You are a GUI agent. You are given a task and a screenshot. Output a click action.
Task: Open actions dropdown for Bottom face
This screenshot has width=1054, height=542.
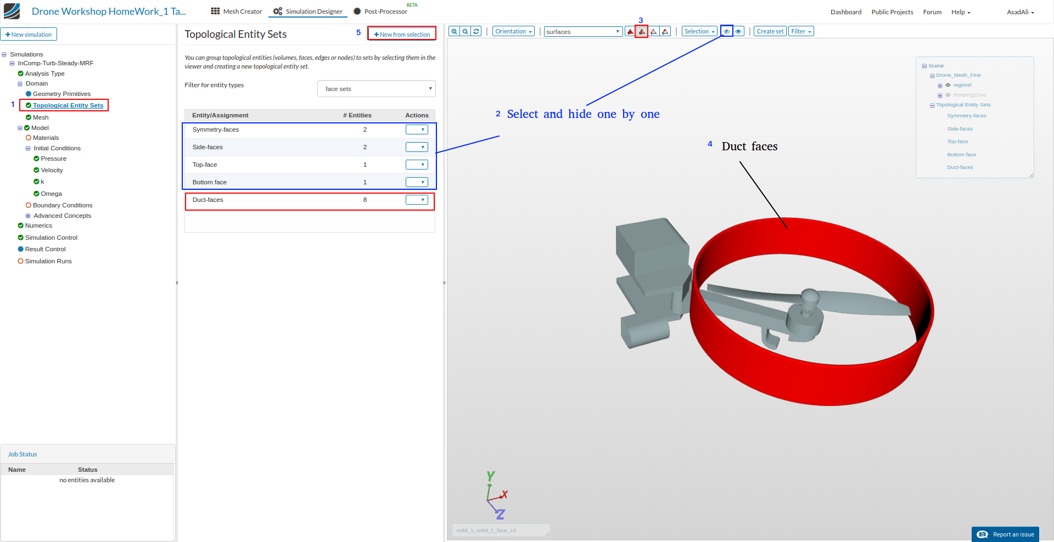pos(417,182)
